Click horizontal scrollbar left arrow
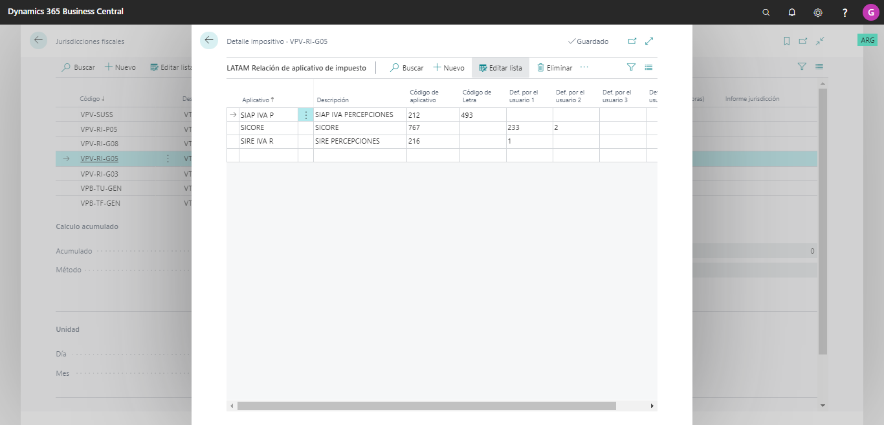 pos(232,406)
